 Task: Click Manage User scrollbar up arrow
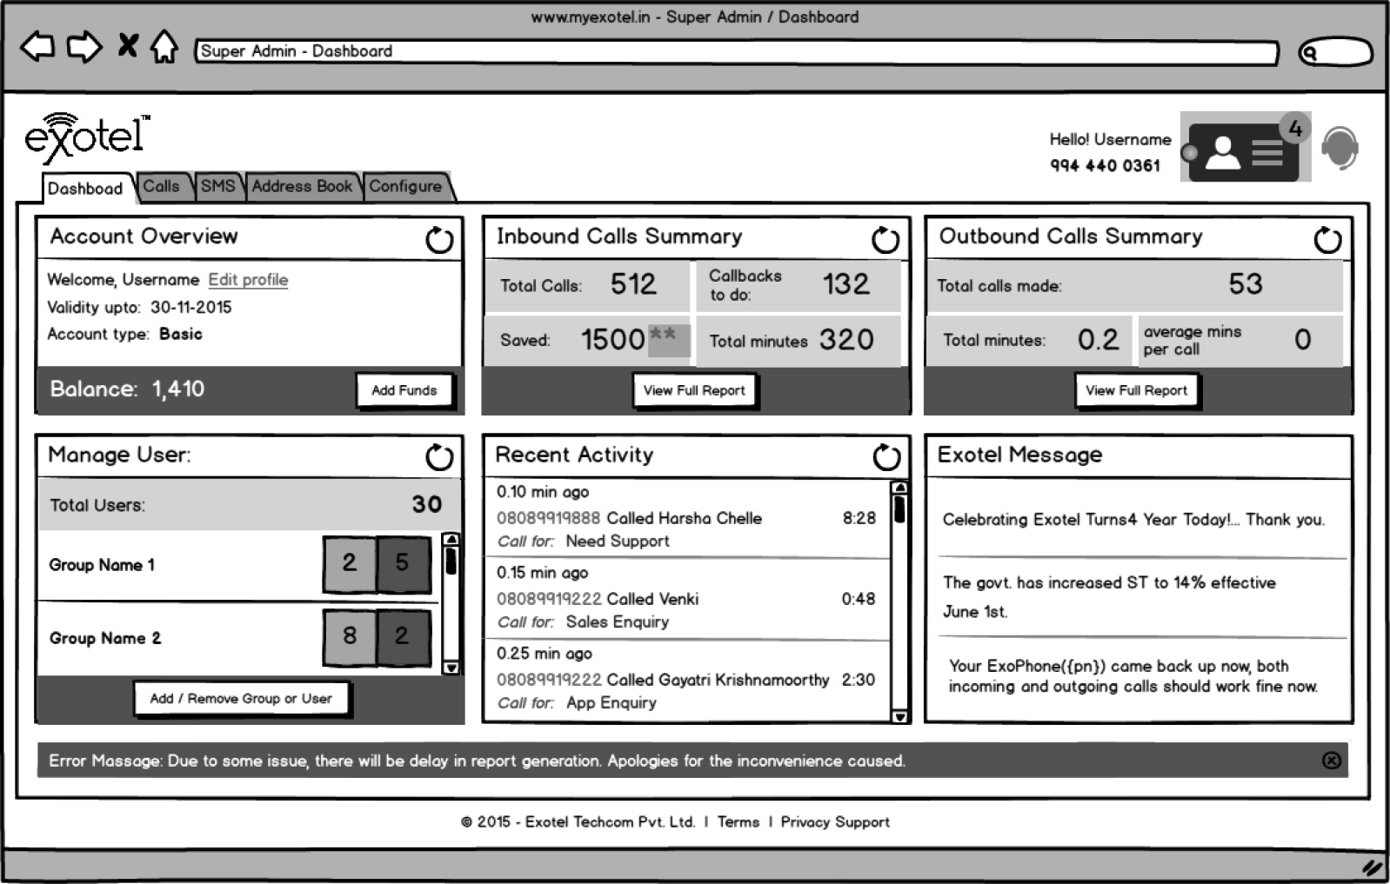(x=451, y=540)
